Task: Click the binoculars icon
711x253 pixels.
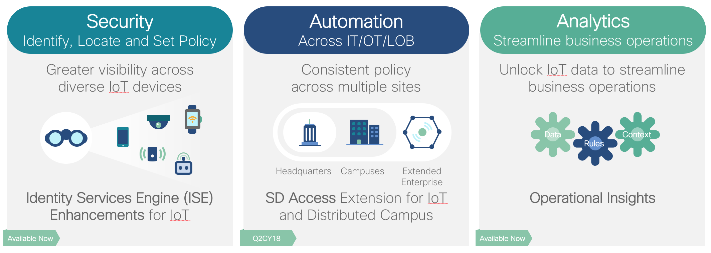Action: coord(66,138)
